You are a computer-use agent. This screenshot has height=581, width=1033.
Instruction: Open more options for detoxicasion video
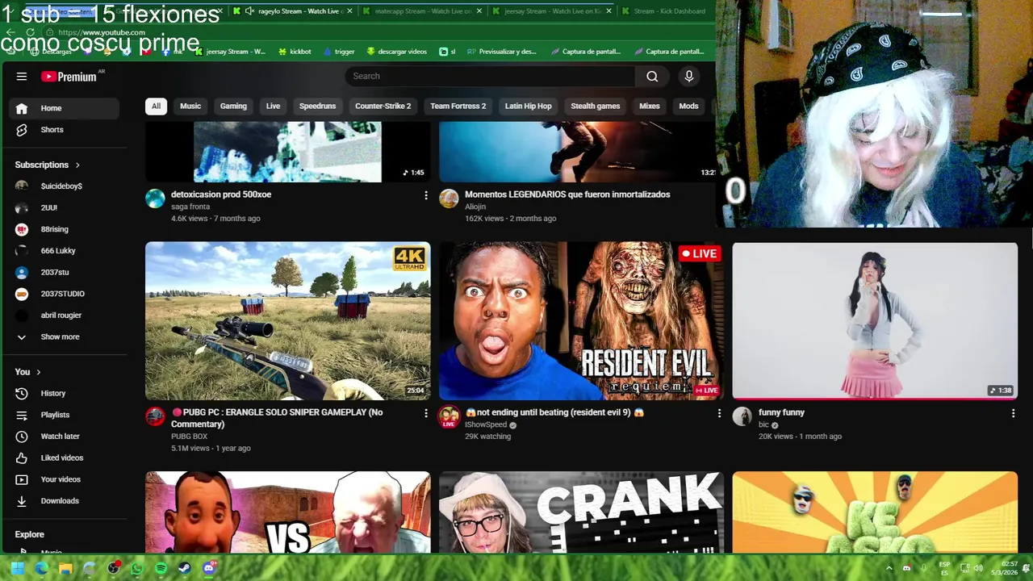(426, 195)
